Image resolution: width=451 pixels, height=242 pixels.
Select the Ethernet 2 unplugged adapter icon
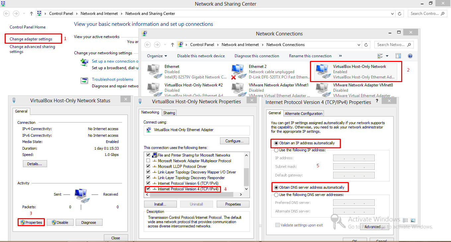[x=239, y=72]
